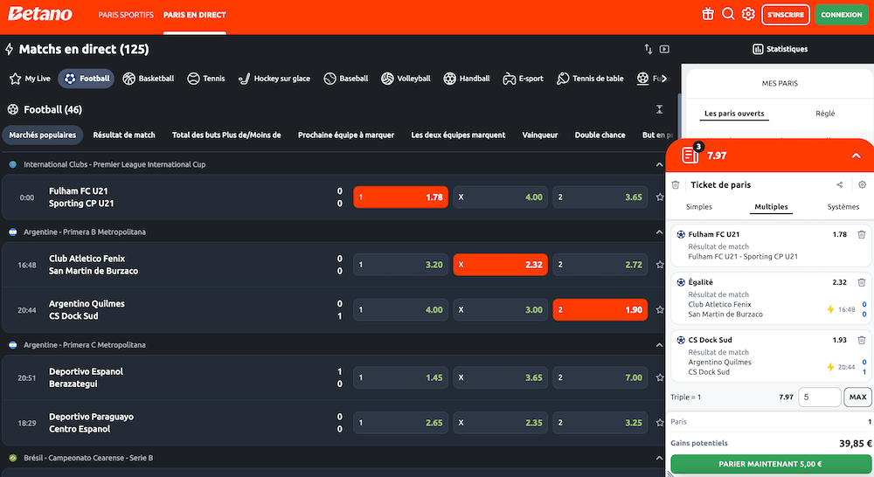Favorite the Argentino Quilmes match

[x=660, y=310]
